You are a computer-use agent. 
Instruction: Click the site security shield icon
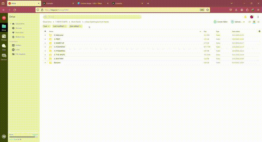coord(38,10)
